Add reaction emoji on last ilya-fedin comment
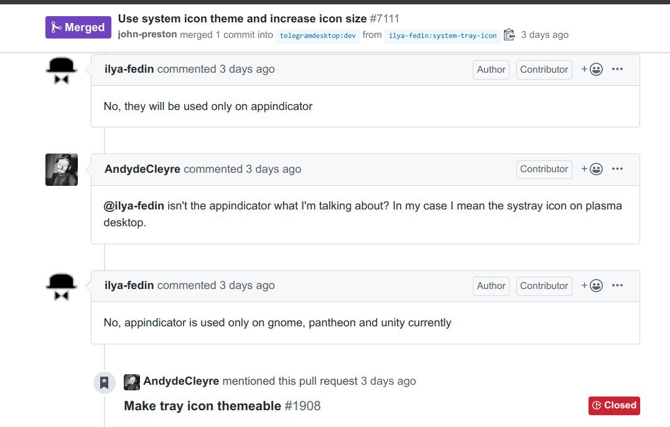This screenshot has width=670, height=427. [592, 286]
